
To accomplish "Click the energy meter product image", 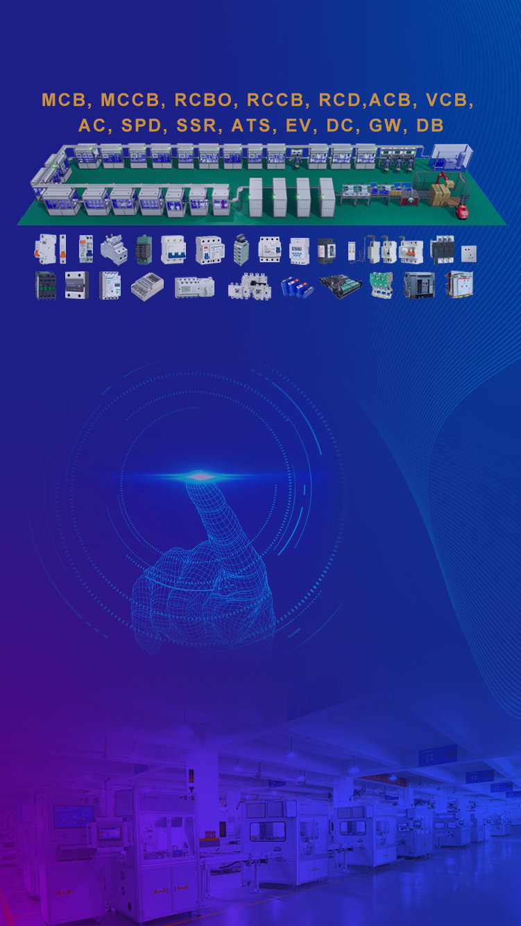I will coord(148,286).
